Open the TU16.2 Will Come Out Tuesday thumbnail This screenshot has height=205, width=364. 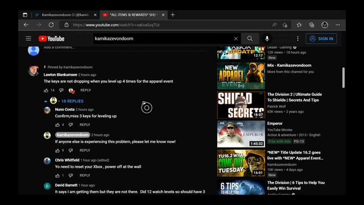[241, 163]
